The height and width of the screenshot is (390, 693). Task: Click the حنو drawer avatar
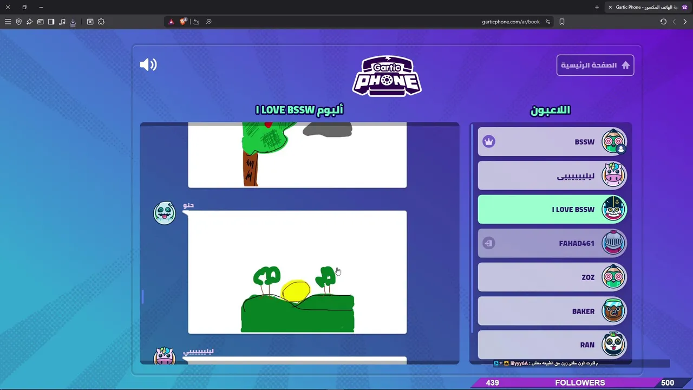tap(165, 213)
